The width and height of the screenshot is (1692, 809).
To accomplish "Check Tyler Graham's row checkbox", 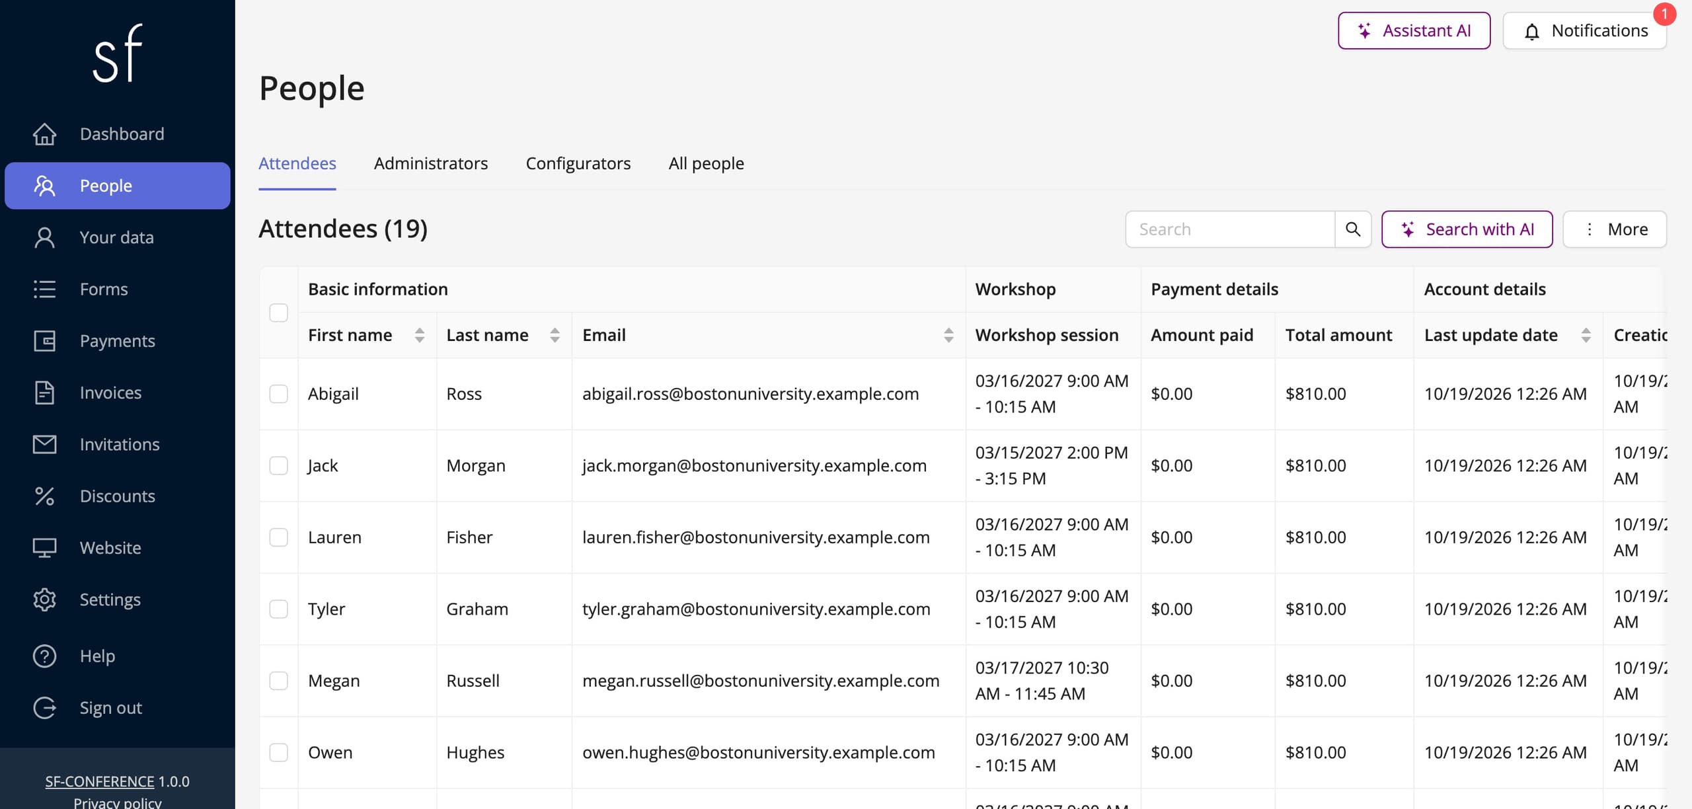I will pos(279,609).
